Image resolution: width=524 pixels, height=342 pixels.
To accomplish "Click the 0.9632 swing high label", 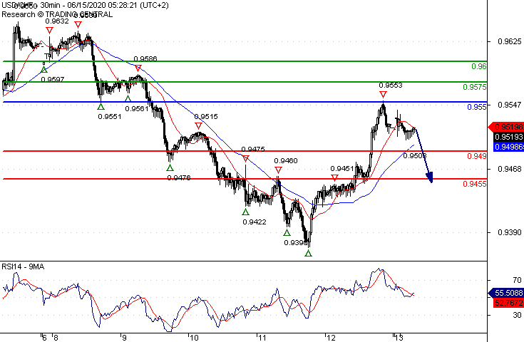I will 57,21.
